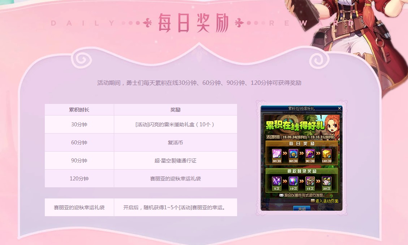
Task: Click the 30分钟 daily reward icon
Action: point(276,154)
